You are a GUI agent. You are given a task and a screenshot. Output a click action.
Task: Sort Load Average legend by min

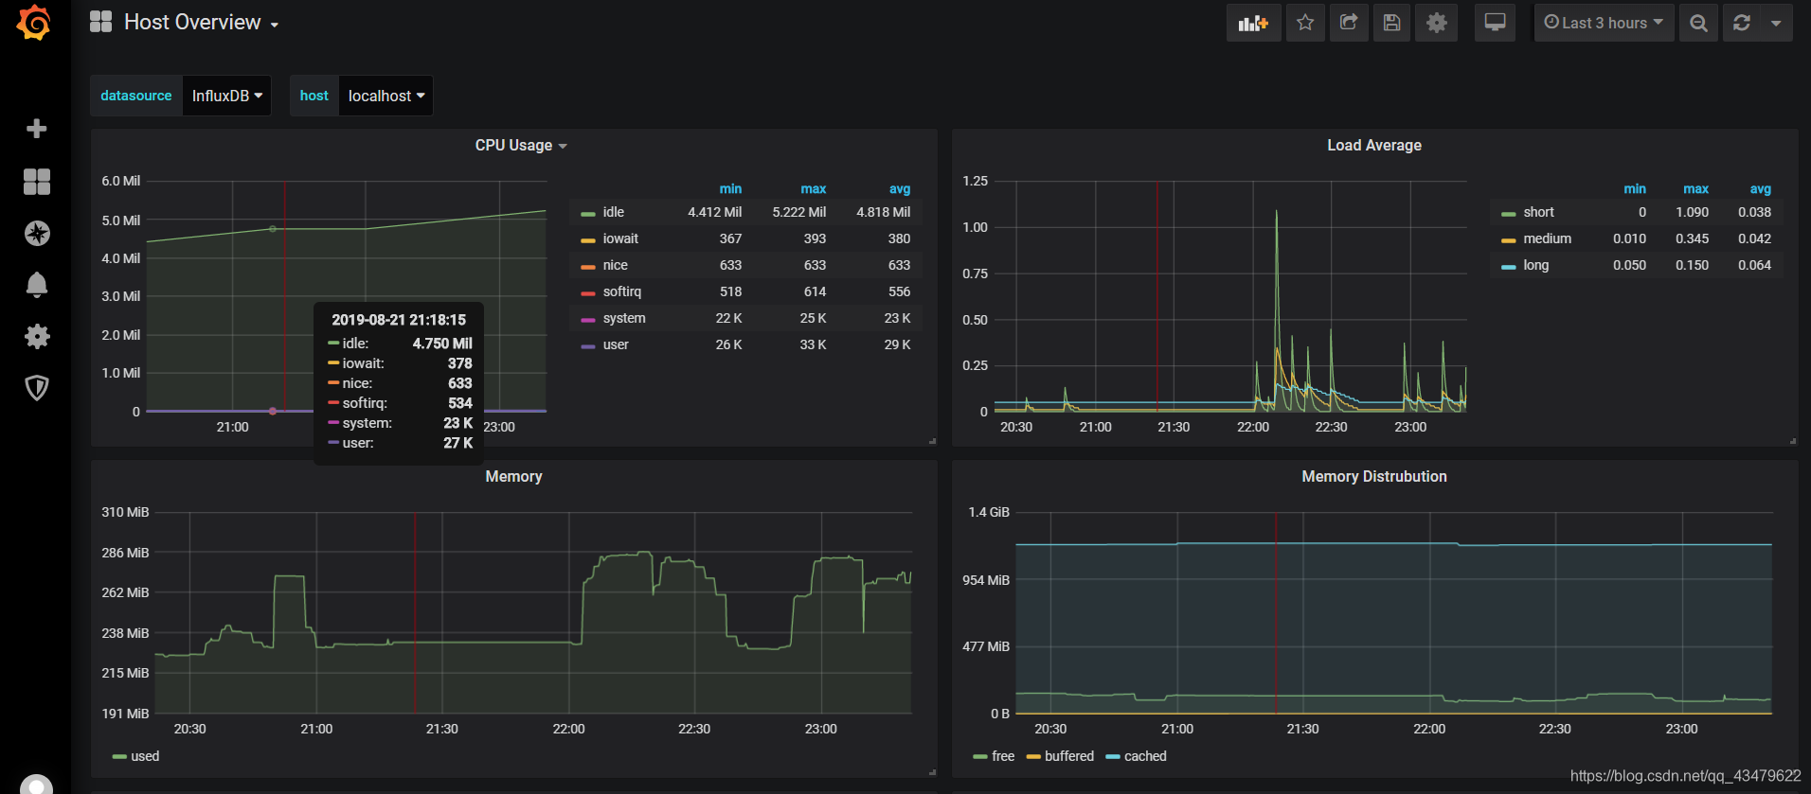click(x=1634, y=188)
